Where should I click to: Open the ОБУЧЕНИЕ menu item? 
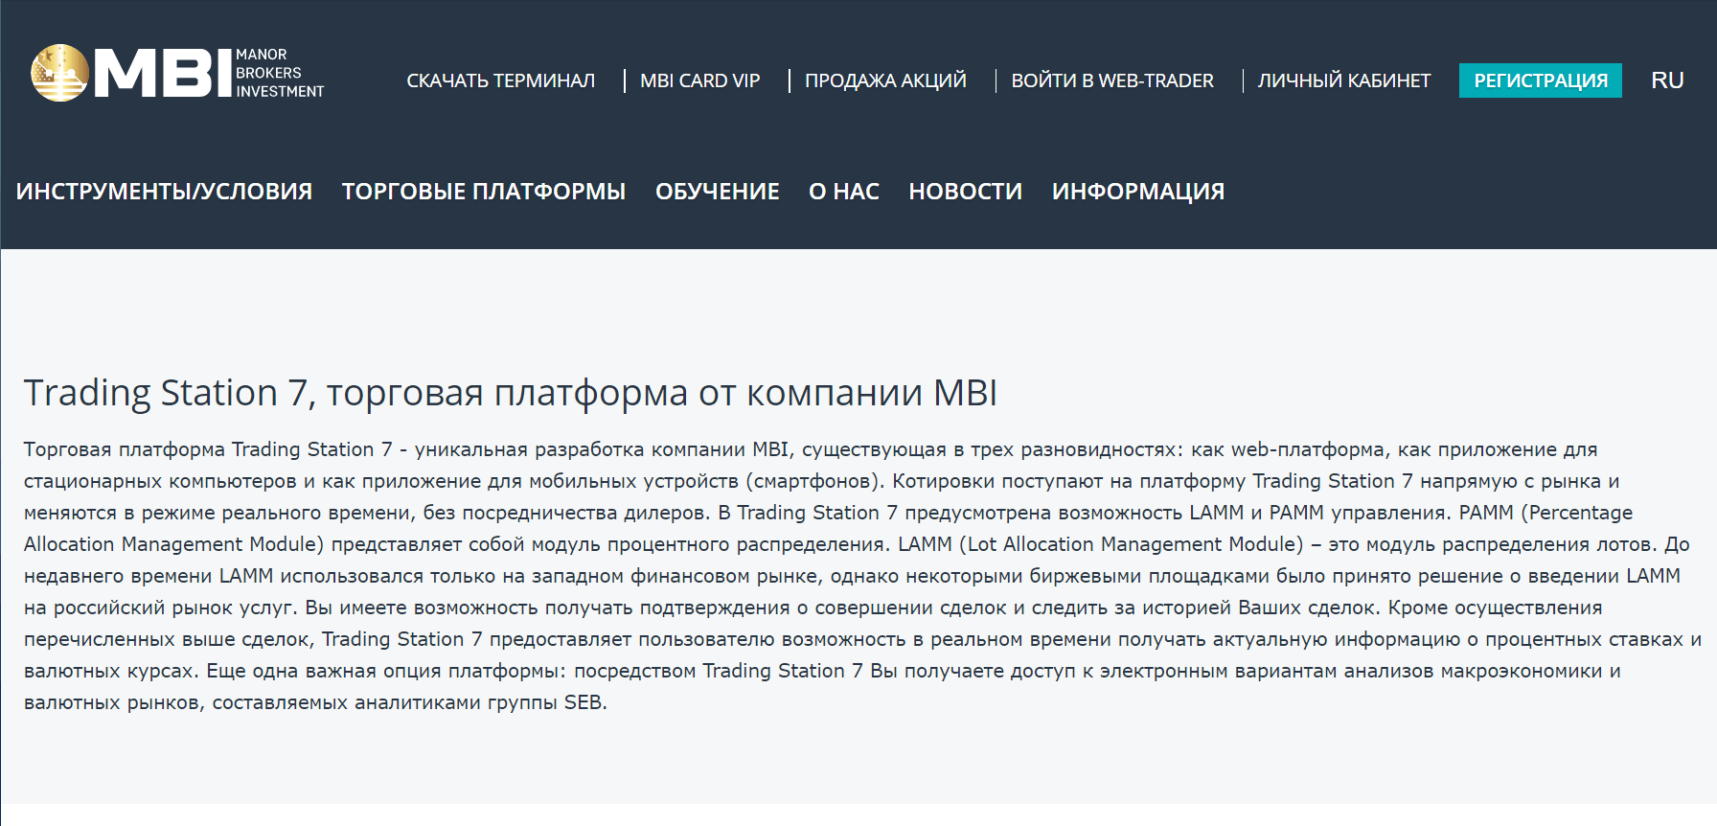[717, 192]
